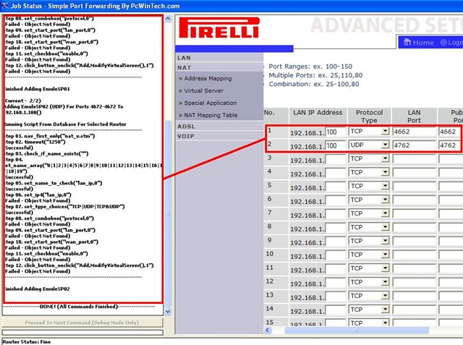
Task: Click Proceed To Next Command button
Action: click(x=82, y=323)
